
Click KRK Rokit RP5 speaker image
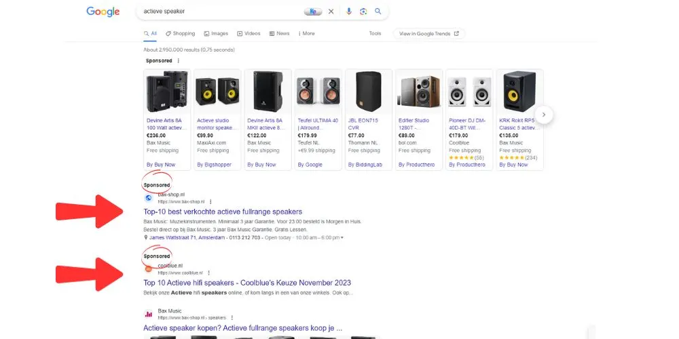click(519, 92)
